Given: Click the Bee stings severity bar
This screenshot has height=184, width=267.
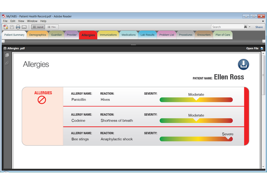Looking at the screenshot, I should coord(196,139).
